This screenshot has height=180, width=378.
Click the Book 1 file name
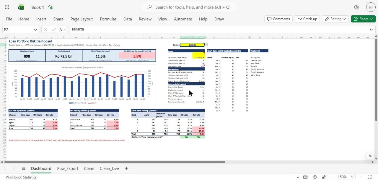click(38, 7)
